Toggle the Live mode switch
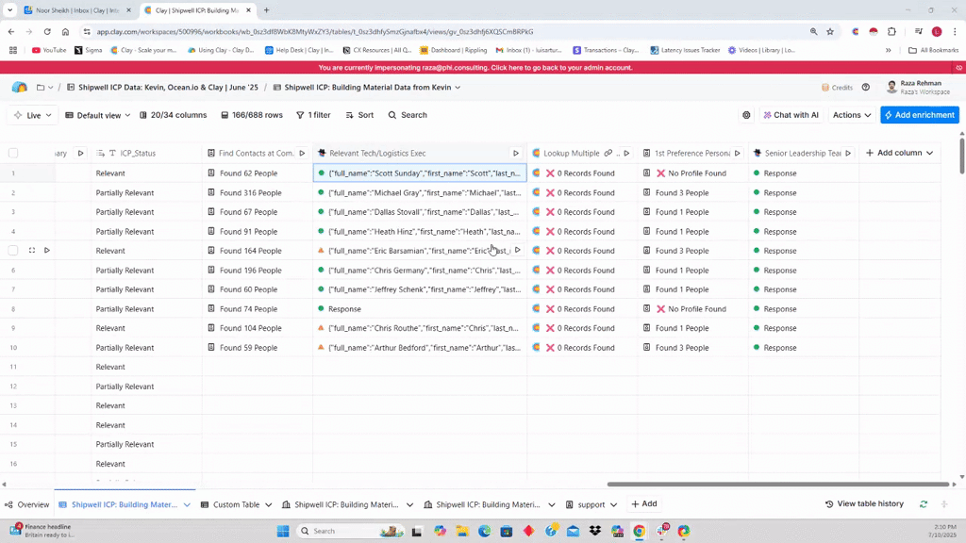 pos(28,115)
